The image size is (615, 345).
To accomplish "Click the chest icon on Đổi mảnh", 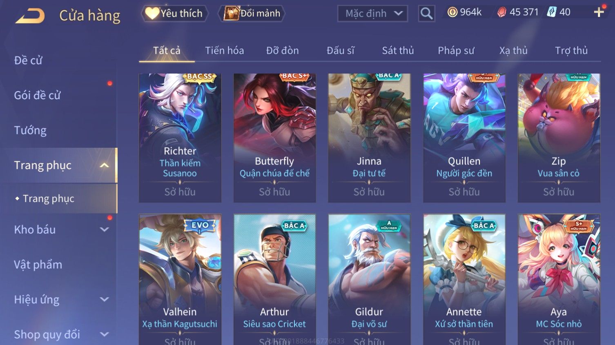I will click(232, 13).
